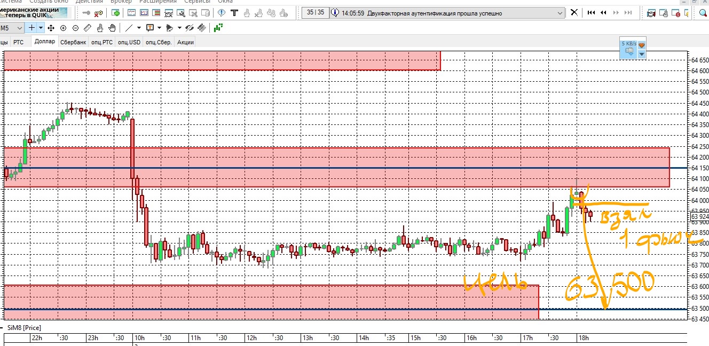Click the green plus create-window icon
Image resolution: width=709 pixels, height=346 pixels.
coord(116,13)
